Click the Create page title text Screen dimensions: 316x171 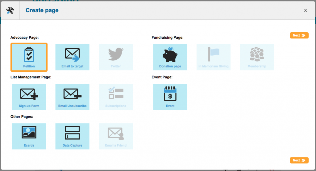click(42, 10)
